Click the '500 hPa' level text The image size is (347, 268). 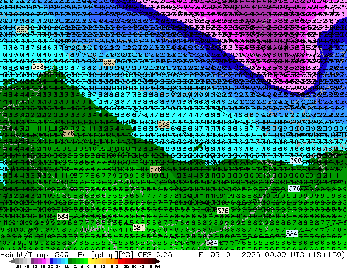(71, 255)
